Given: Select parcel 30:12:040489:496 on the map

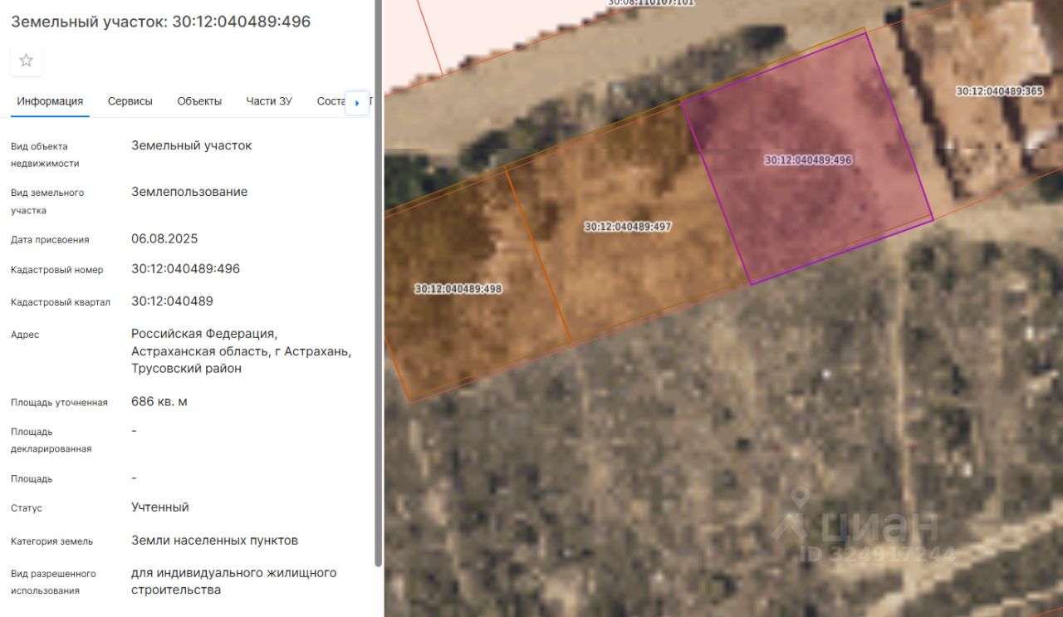Looking at the screenshot, I should click(x=808, y=160).
